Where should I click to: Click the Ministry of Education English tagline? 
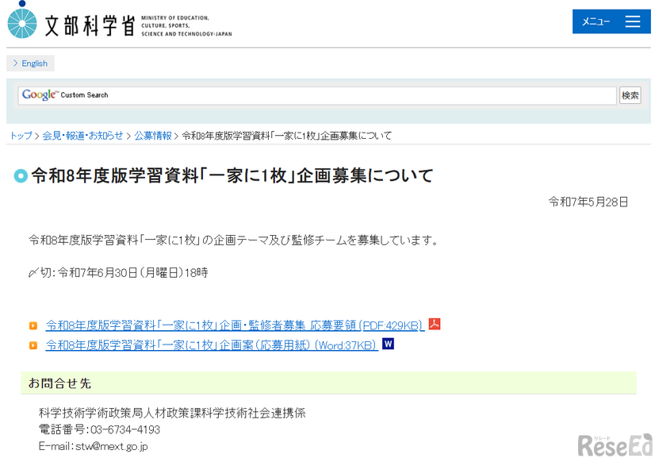coord(186,26)
